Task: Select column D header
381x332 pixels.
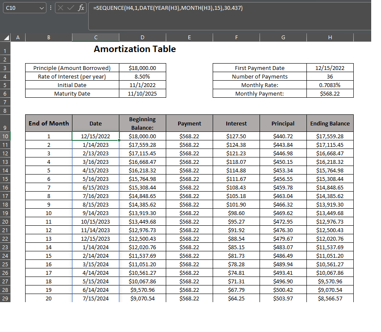Action: [142, 38]
